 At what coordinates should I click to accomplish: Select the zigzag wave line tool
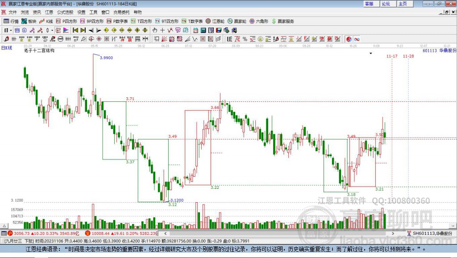pos(195,39)
